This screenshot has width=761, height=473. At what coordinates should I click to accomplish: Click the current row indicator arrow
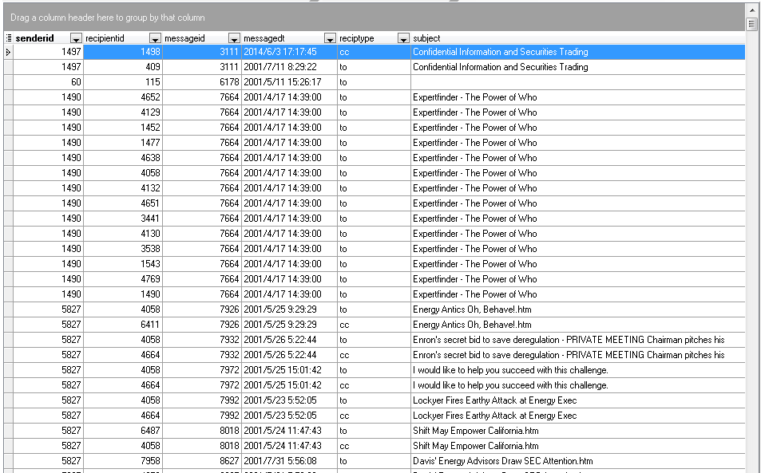point(8,52)
